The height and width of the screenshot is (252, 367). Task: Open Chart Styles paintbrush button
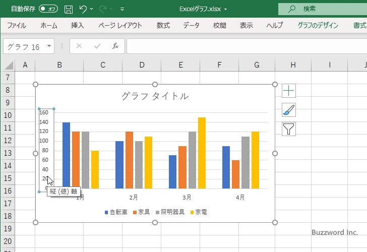[x=288, y=110]
